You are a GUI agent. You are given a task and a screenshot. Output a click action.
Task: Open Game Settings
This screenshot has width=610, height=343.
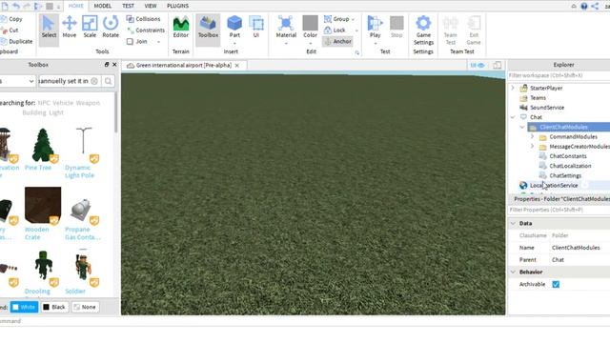(423, 30)
